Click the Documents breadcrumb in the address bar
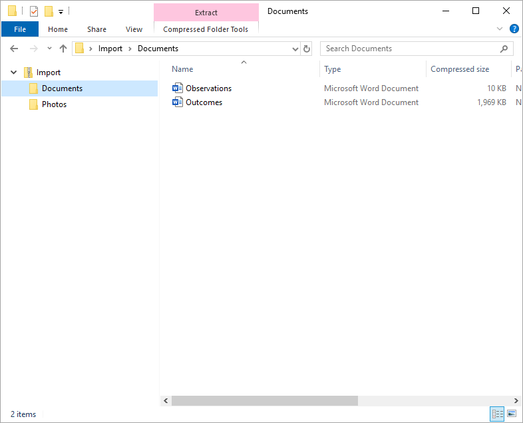This screenshot has height=423, width=523. click(x=158, y=49)
